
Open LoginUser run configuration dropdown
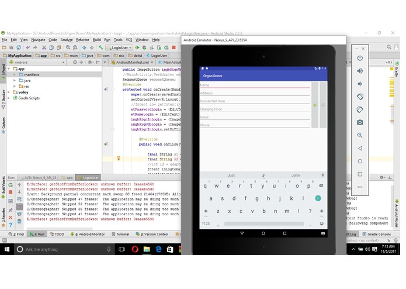pos(119,48)
